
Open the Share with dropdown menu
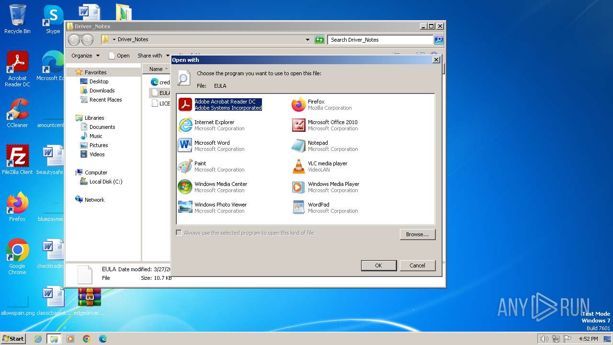tap(153, 56)
